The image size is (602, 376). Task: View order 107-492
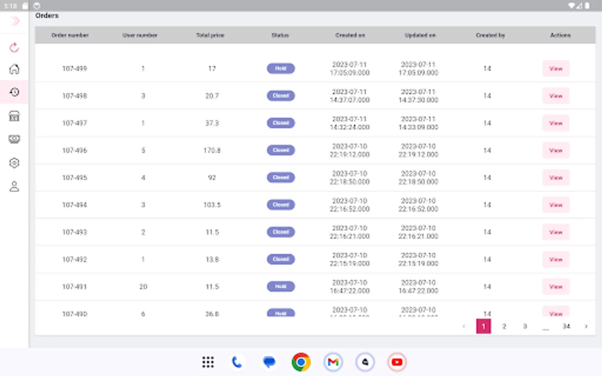(556, 259)
